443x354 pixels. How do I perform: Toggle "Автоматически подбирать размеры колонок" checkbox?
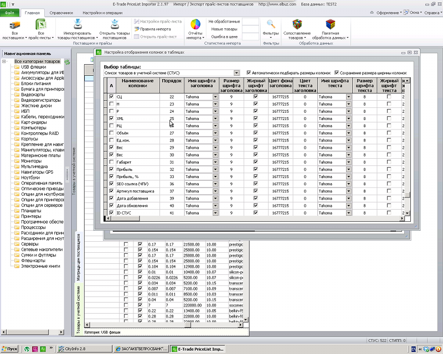(x=249, y=72)
